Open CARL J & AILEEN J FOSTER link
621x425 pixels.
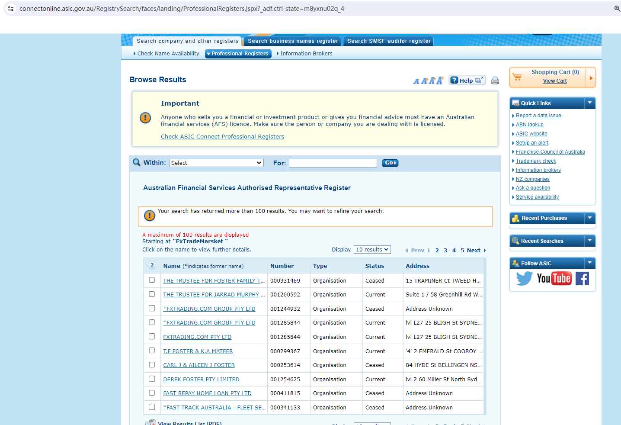(x=199, y=365)
